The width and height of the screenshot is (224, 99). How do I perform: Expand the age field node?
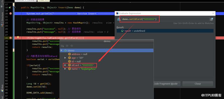point(65,58)
